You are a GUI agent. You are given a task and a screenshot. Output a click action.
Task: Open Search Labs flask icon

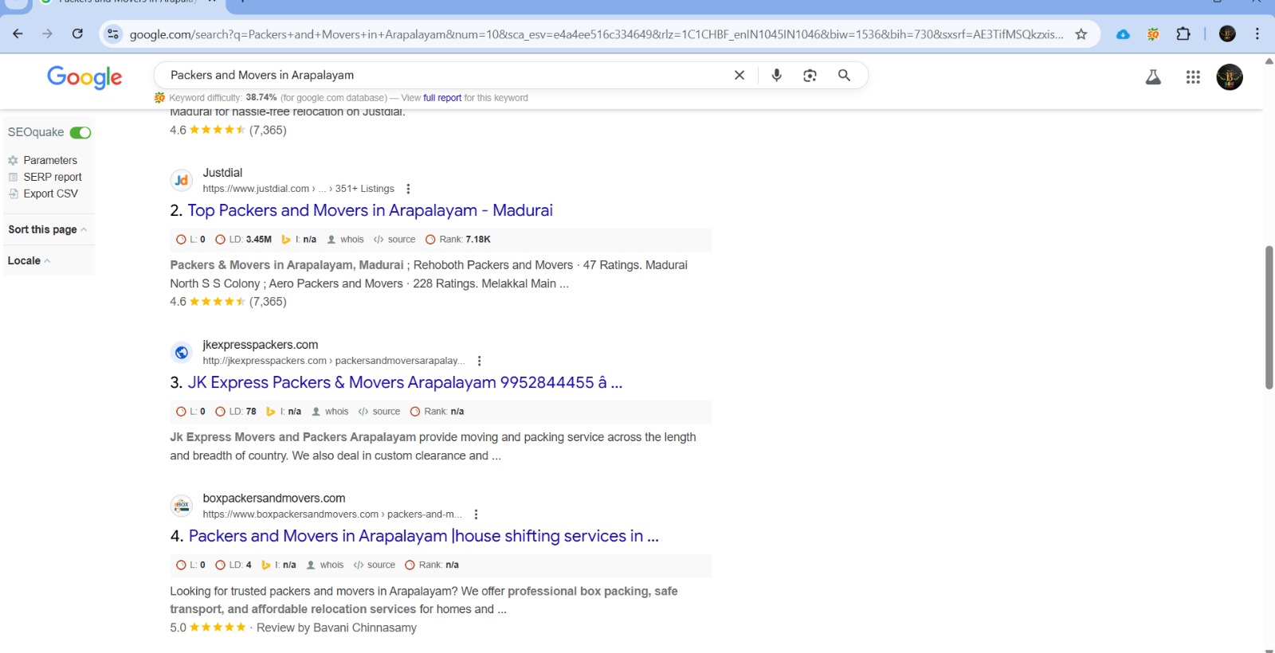click(1153, 77)
